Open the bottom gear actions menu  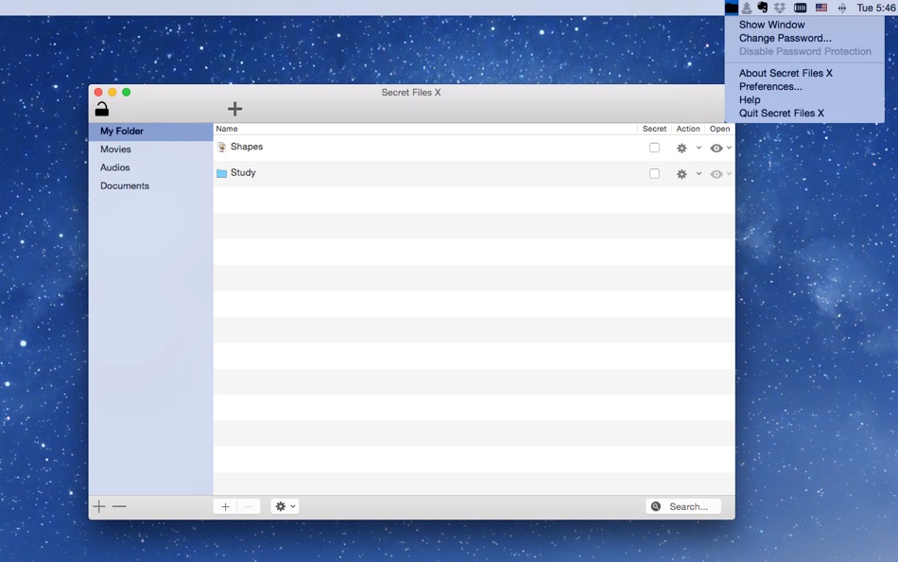(x=285, y=506)
